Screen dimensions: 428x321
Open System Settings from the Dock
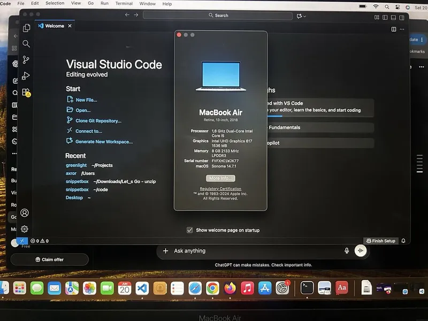tap(282, 288)
